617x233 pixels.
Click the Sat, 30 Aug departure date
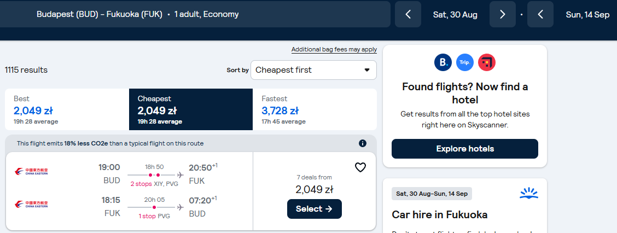[x=455, y=15]
